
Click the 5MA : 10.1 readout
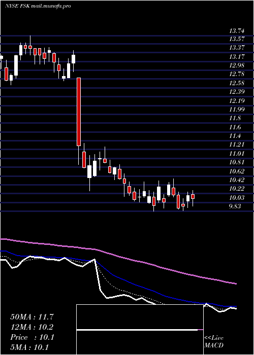(x=29, y=347)
